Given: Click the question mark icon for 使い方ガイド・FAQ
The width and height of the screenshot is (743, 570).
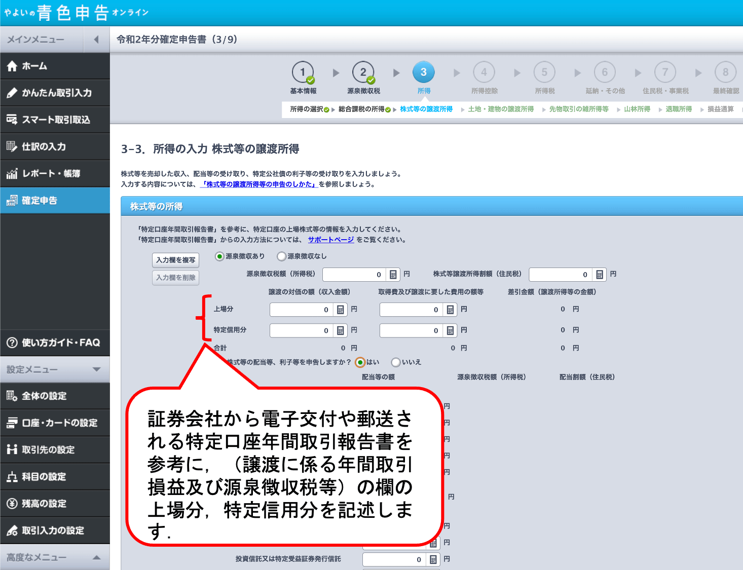Looking at the screenshot, I should pyautogui.click(x=12, y=343).
